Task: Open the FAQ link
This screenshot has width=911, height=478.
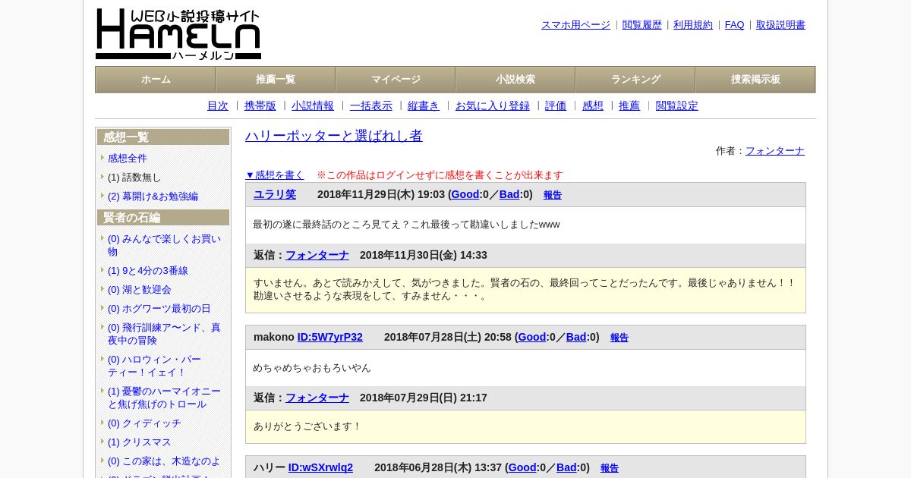Action: coord(735,25)
